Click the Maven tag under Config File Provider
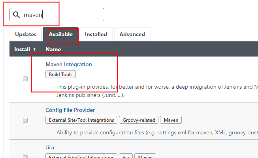258x158 pixels. click(x=171, y=120)
